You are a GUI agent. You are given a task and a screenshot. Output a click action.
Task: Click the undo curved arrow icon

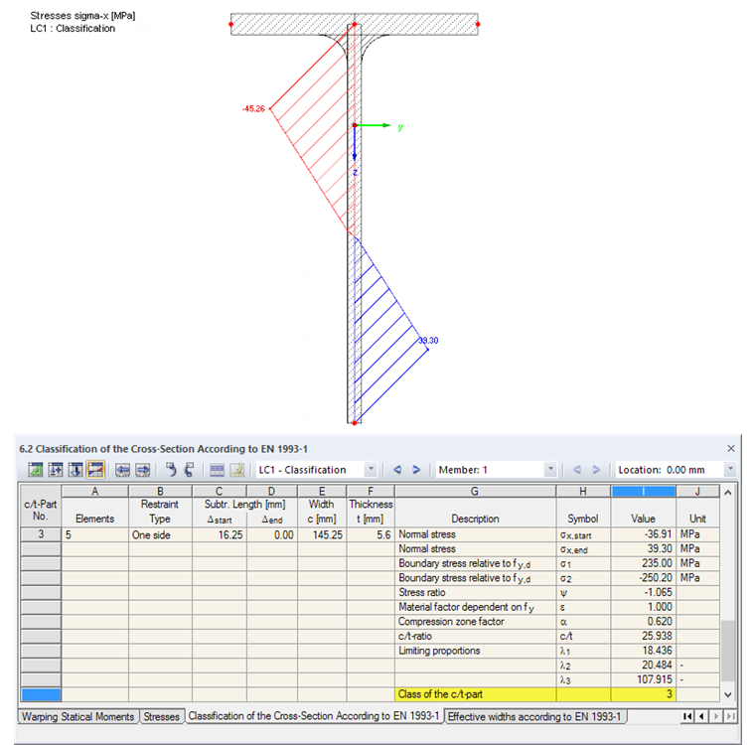click(171, 470)
